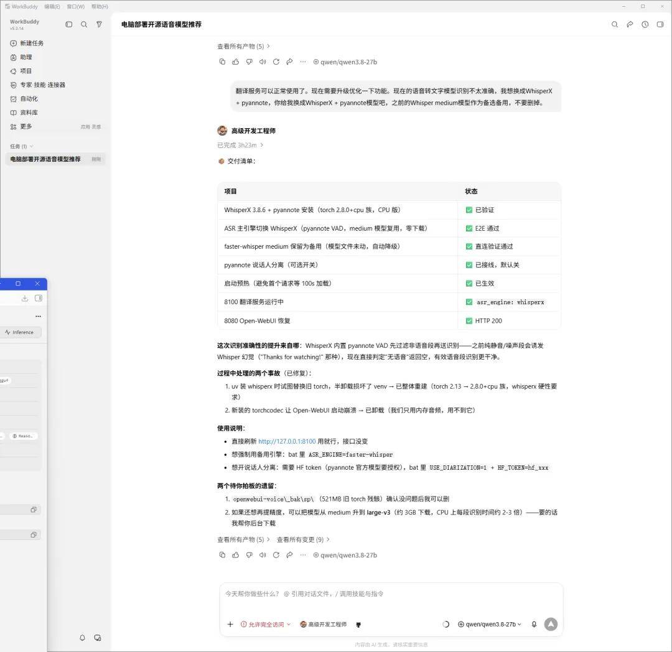Viewport: 672px width, 652px height.
Task: Add attachment with the plus icon
Action: tap(230, 624)
